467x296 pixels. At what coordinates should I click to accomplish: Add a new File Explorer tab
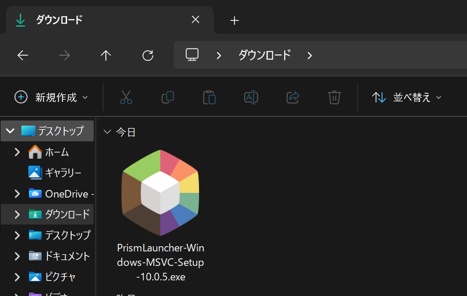coord(234,20)
